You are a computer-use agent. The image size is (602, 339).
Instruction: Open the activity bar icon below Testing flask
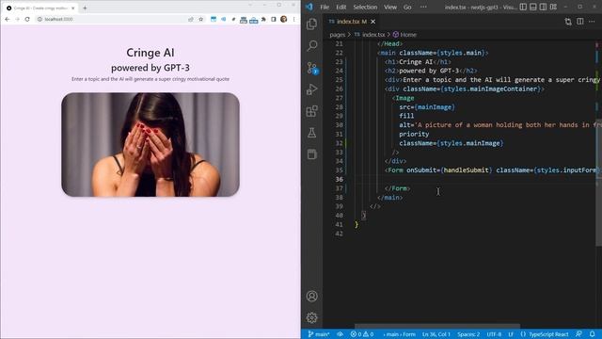point(311,154)
